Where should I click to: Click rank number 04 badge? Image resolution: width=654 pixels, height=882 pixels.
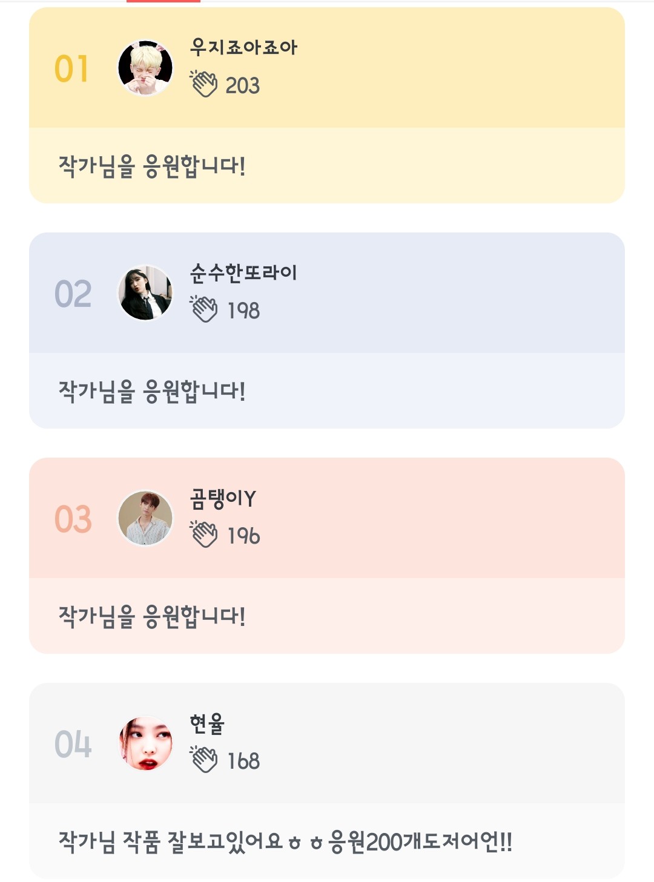click(73, 744)
